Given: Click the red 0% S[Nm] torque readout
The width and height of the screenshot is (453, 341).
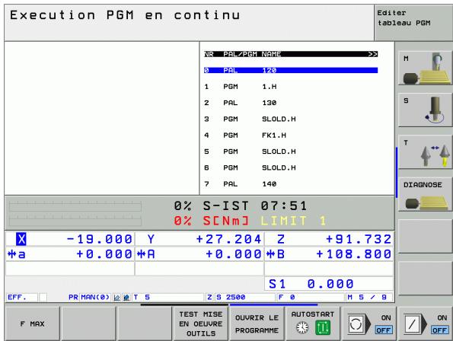Looking at the screenshot, I should pos(211,221).
